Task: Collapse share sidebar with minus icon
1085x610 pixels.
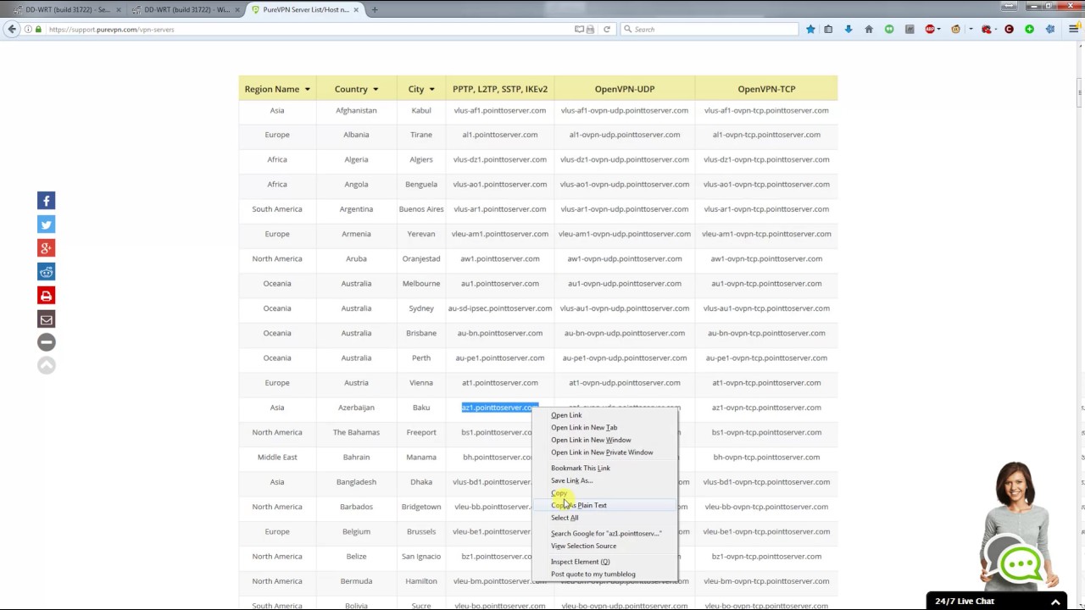Action: click(x=46, y=342)
